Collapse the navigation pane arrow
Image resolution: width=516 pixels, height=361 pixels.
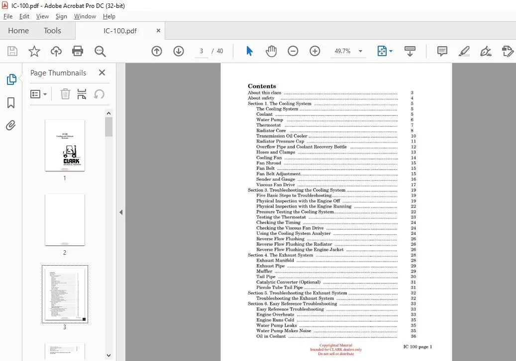click(121, 212)
